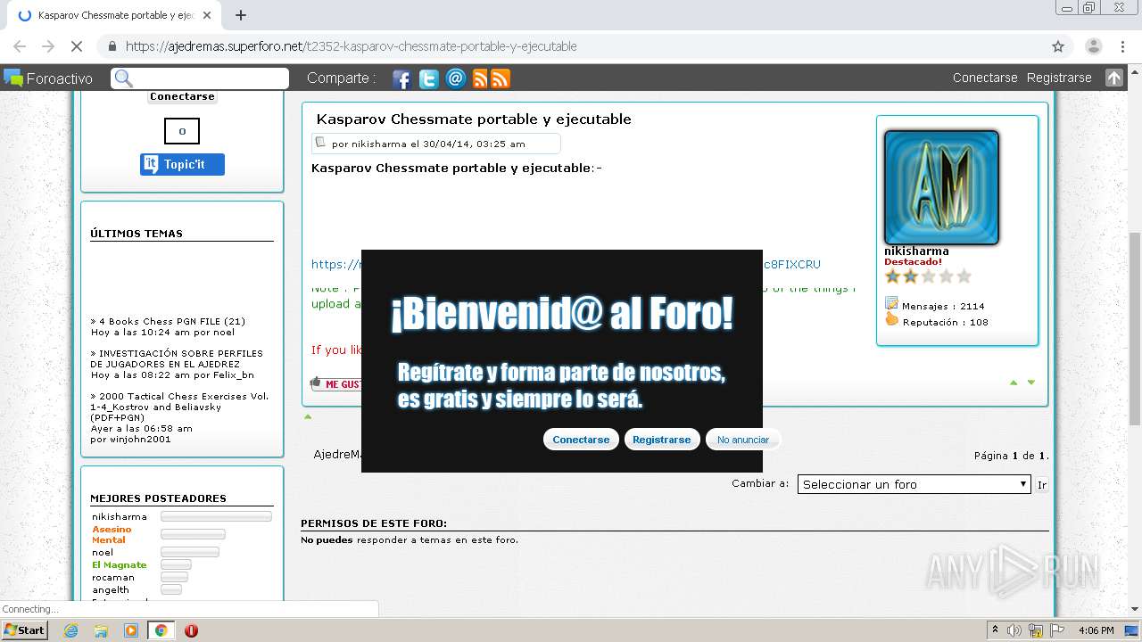Open a new browser tab
This screenshot has width=1142, height=642.
240,15
